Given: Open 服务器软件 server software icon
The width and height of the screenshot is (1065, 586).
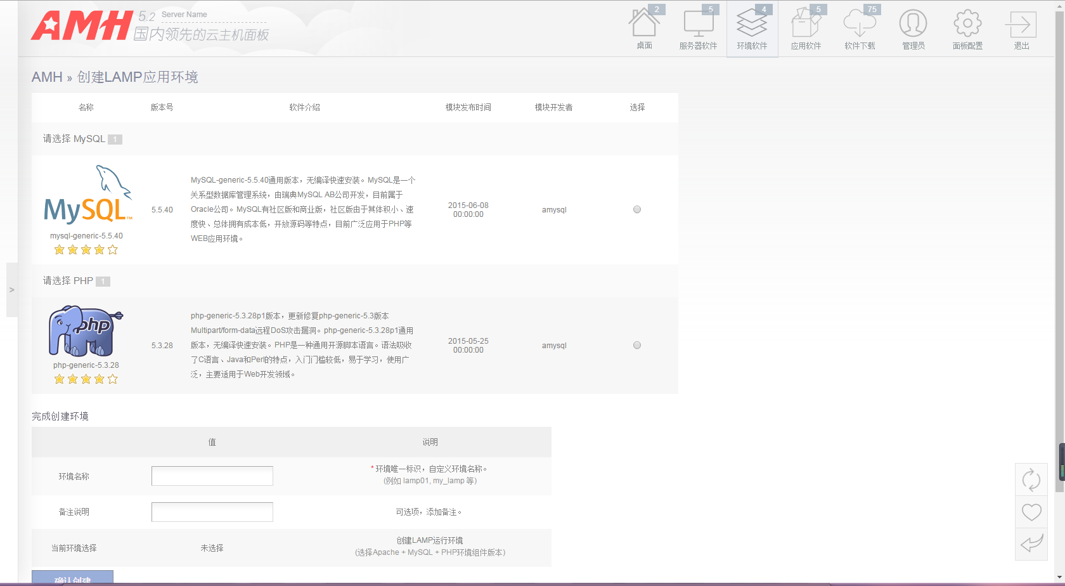Looking at the screenshot, I should coord(698,29).
